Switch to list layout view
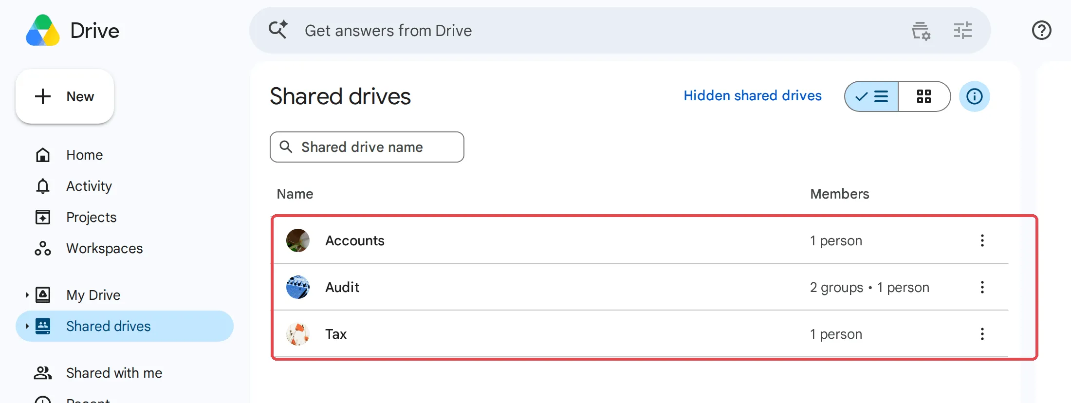This screenshot has height=403, width=1071. point(871,96)
